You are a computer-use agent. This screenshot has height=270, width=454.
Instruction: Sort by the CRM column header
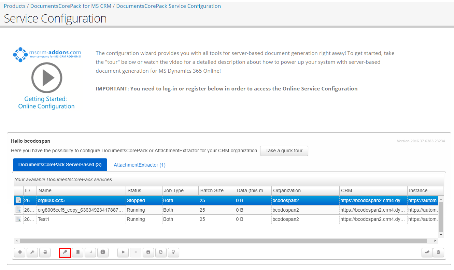point(373,190)
